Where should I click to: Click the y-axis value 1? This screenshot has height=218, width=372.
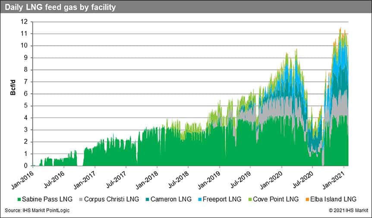pos(26,154)
